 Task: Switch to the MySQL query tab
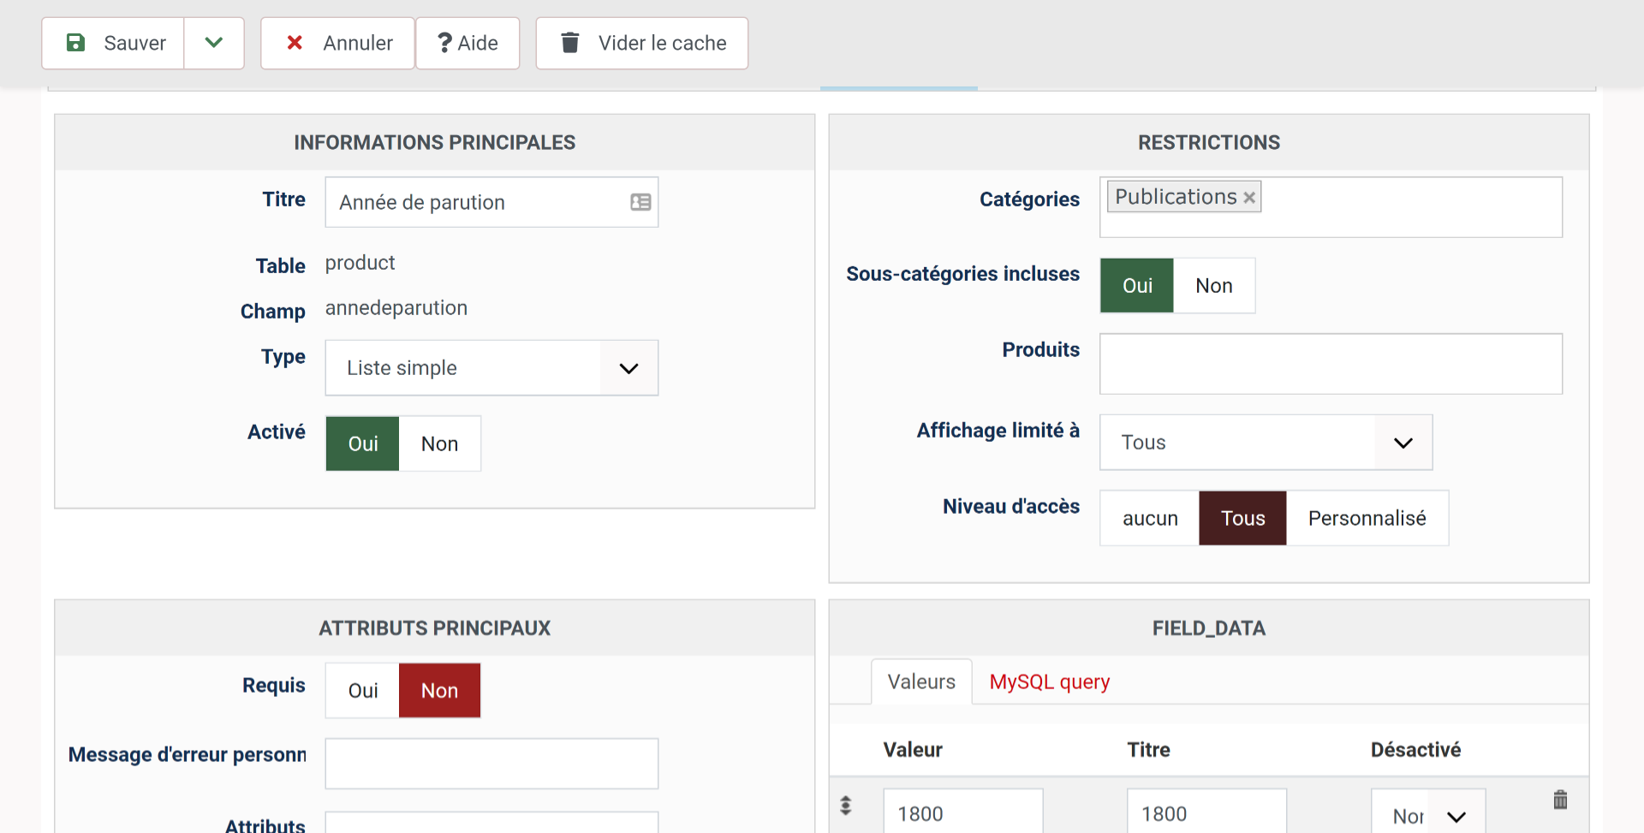pos(1049,682)
